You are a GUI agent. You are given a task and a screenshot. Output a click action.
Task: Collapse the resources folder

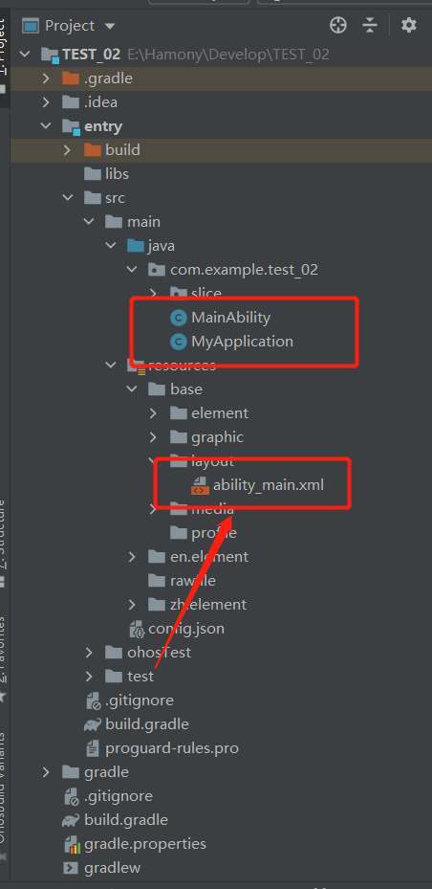coord(111,366)
